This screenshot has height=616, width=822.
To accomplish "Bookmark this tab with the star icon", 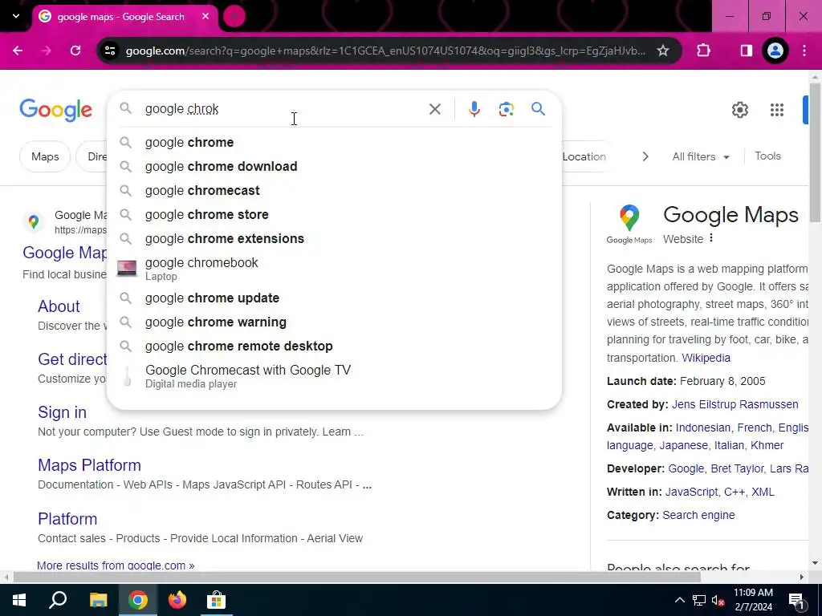I will coord(662,51).
